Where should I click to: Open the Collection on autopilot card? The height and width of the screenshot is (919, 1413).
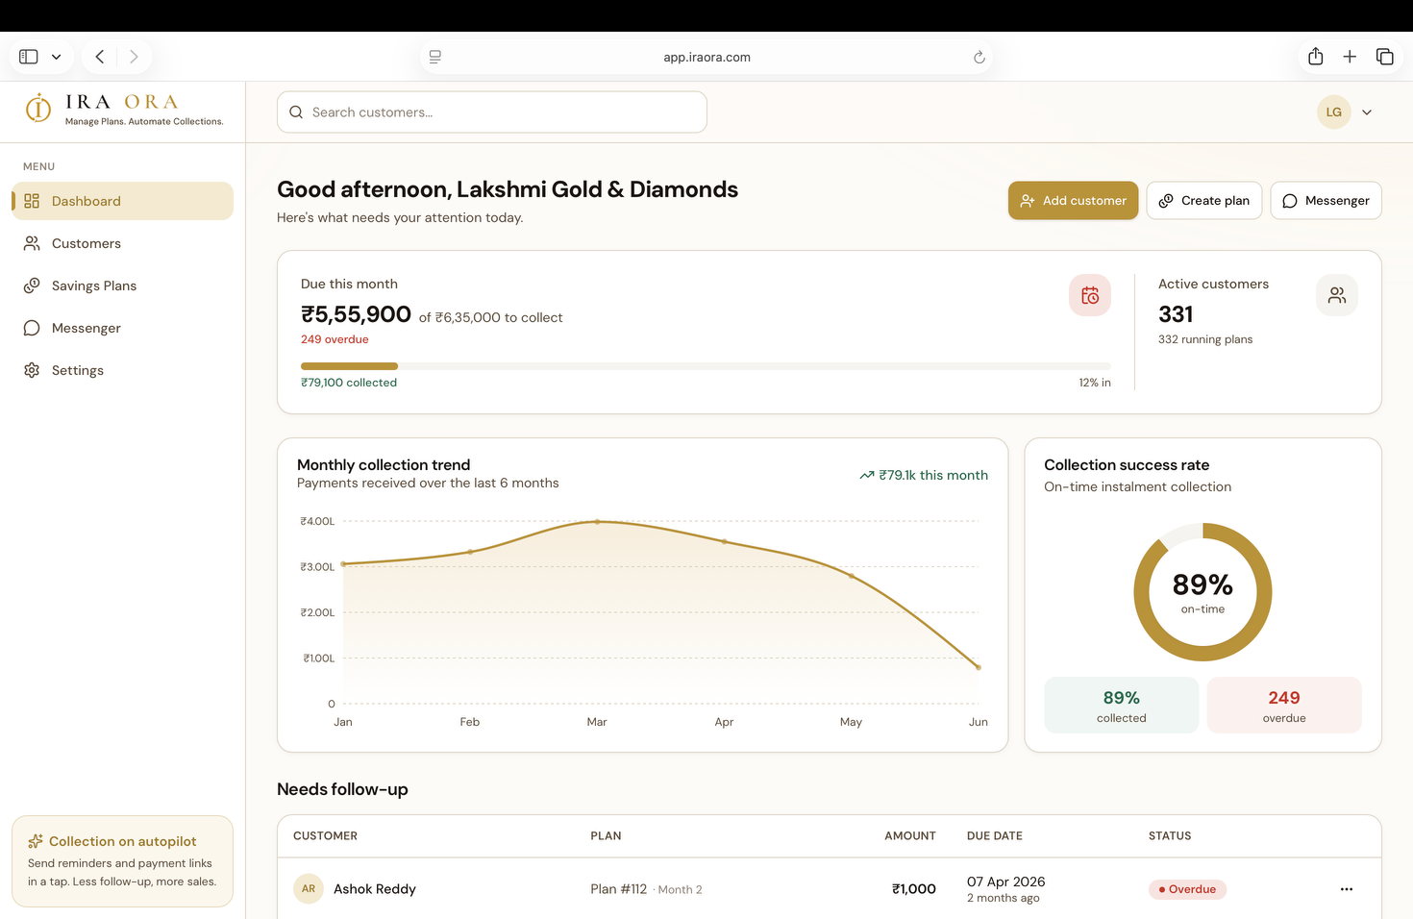(122, 861)
